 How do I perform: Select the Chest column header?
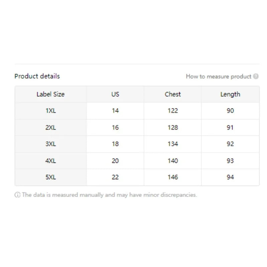[x=173, y=94]
